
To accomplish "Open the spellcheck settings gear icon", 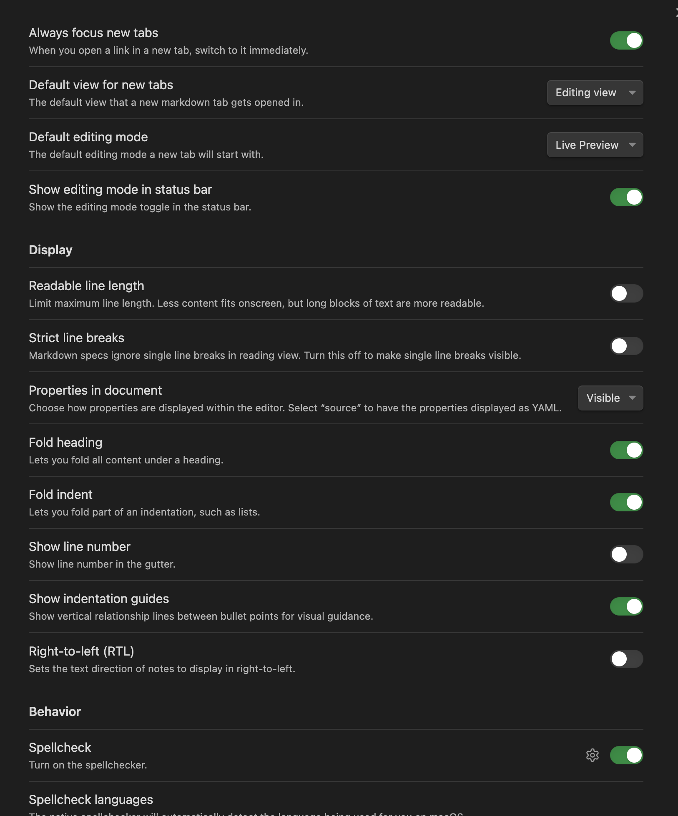I will pos(593,755).
